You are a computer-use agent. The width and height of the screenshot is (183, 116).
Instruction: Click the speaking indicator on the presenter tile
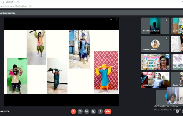click(x=167, y=57)
